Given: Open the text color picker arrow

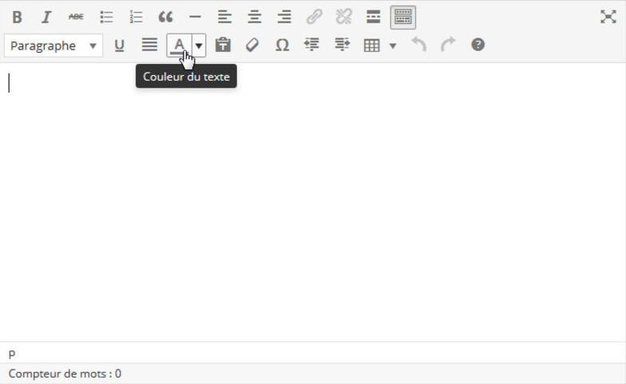Looking at the screenshot, I should [198, 46].
